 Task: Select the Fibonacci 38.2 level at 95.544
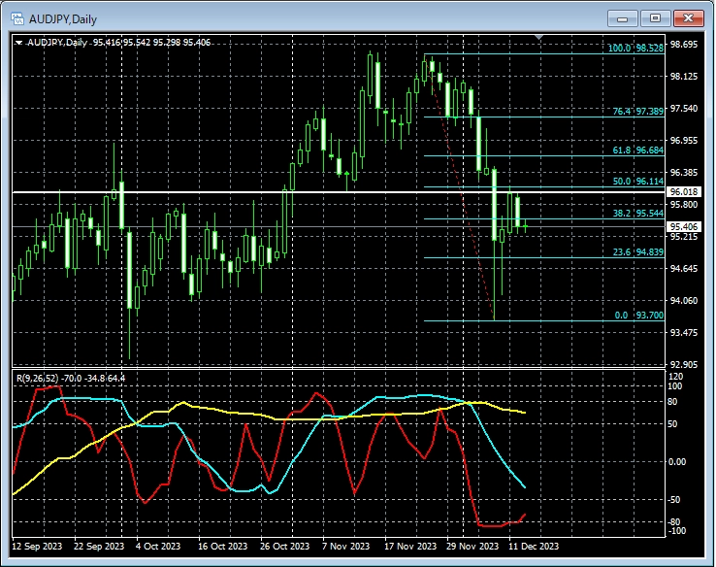(x=638, y=214)
